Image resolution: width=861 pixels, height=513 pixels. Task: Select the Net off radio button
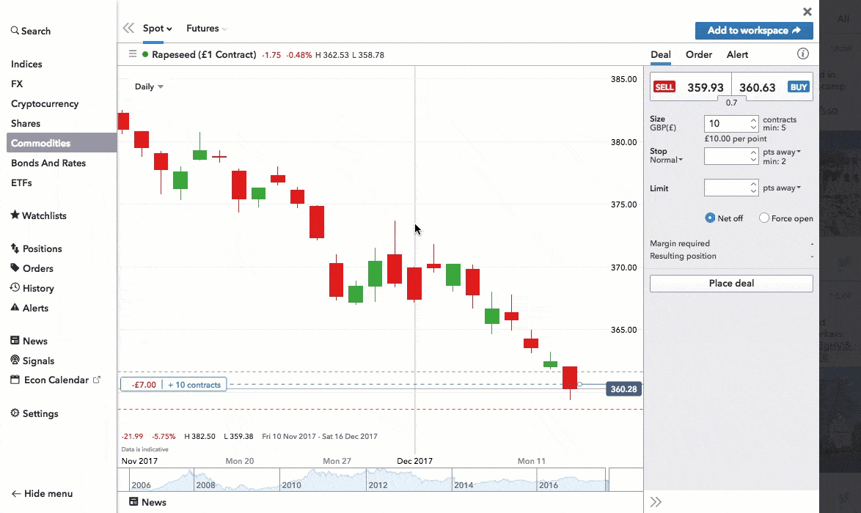[710, 218]
